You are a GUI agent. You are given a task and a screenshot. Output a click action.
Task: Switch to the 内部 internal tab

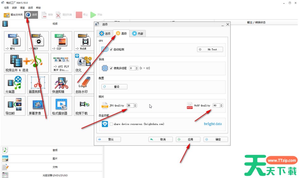pos(138,34)
